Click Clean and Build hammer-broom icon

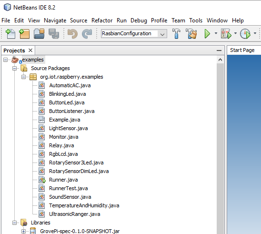(191, 33)
